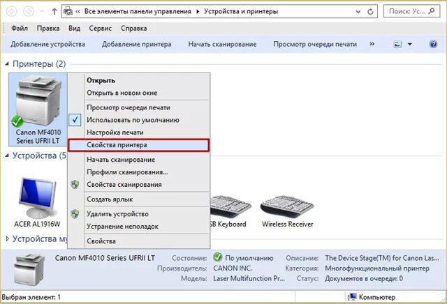Open recent locations dropdown arrow
The image size is (447, 304).
(x=42, y=11)
